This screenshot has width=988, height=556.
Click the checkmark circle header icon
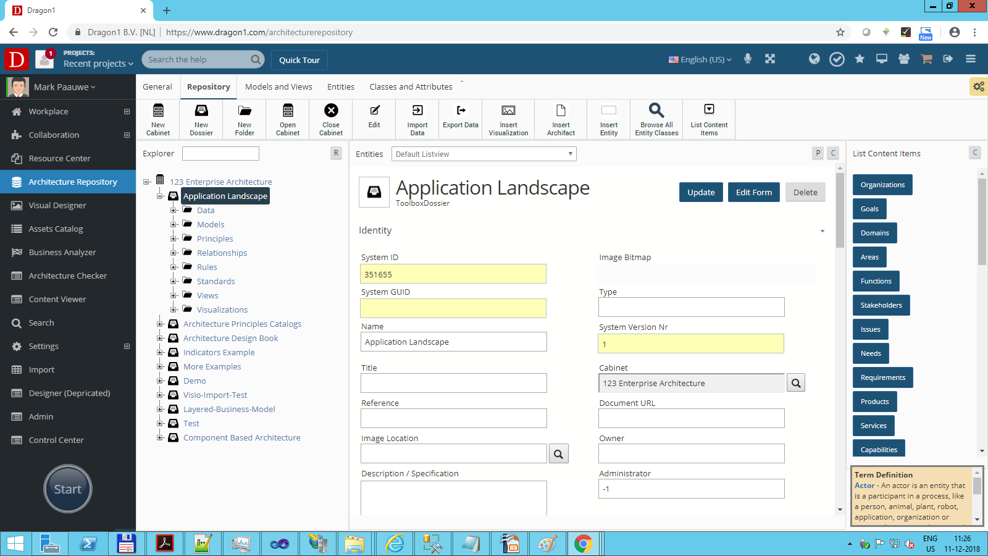(x=837, y=59)
